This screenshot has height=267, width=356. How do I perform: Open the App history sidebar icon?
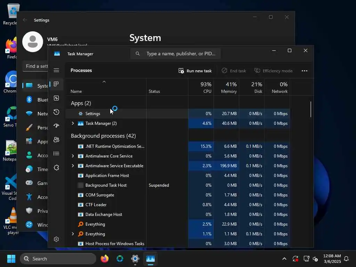[x=56, y=112]
